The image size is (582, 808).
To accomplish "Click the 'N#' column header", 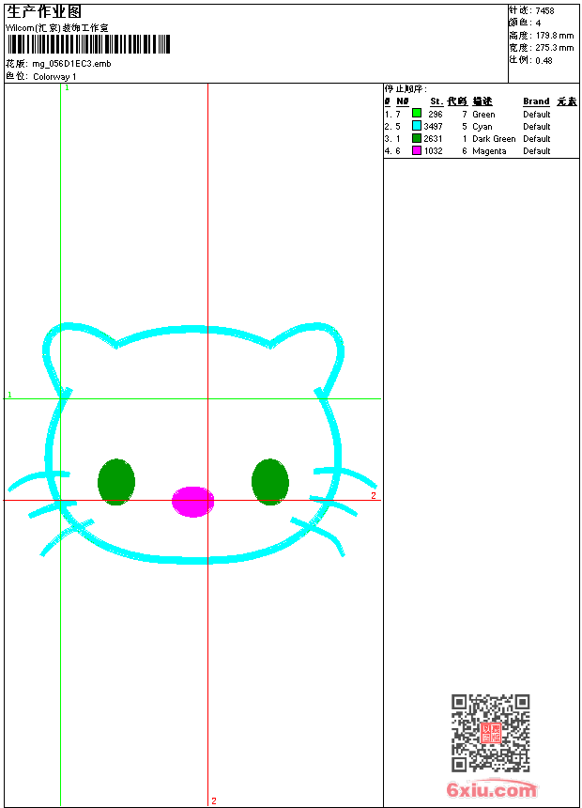I will click(x=403, y=101).
